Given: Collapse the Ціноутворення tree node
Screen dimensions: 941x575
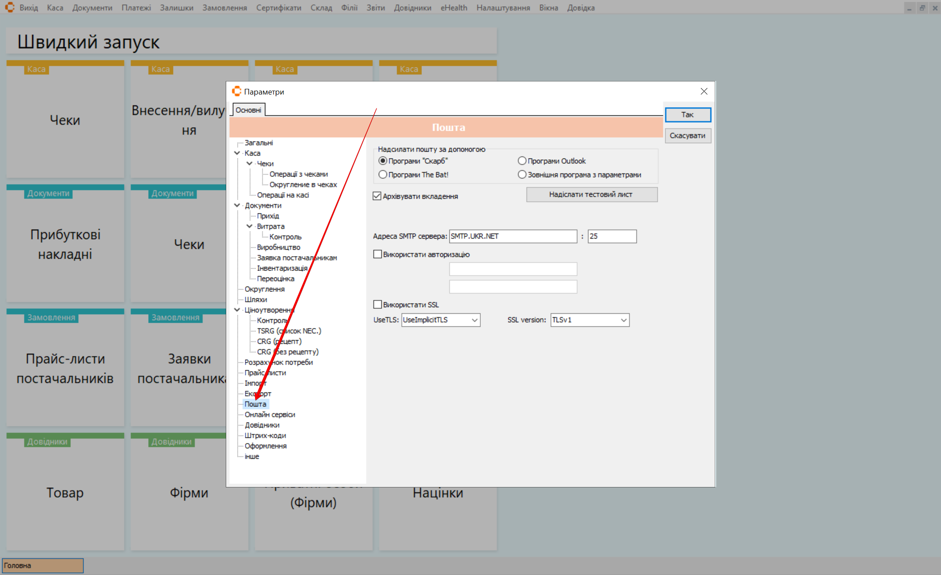Looking at the screenshot, I should pos(237,310).
